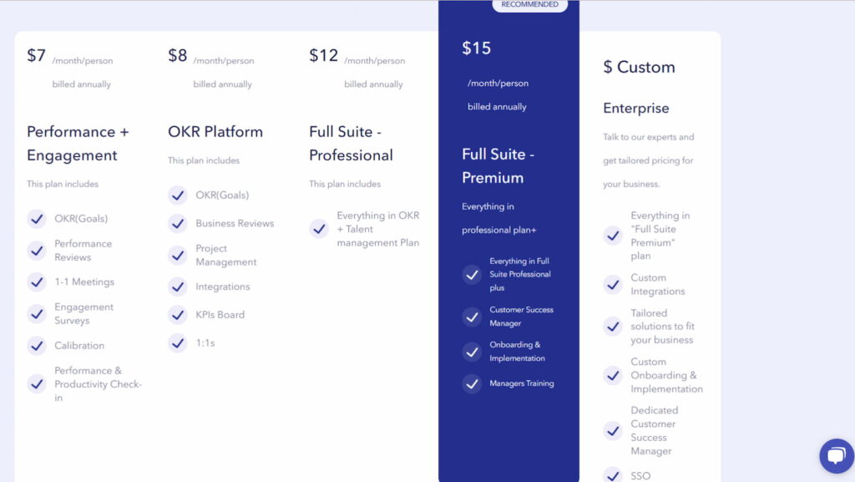This screenshot has width=855, height=482.
Task: Click the checkmark icon next to Project Management
Action: point(177,256)
